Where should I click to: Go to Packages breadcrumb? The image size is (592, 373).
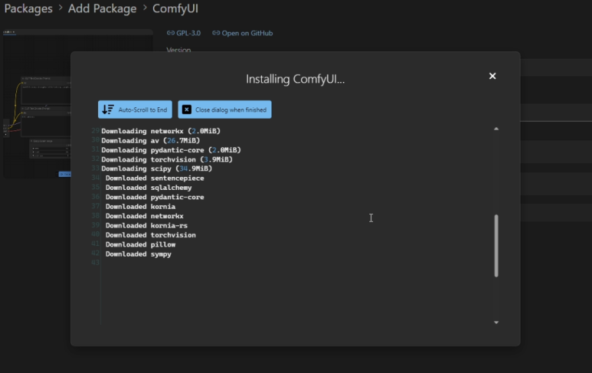coord(28,8)
